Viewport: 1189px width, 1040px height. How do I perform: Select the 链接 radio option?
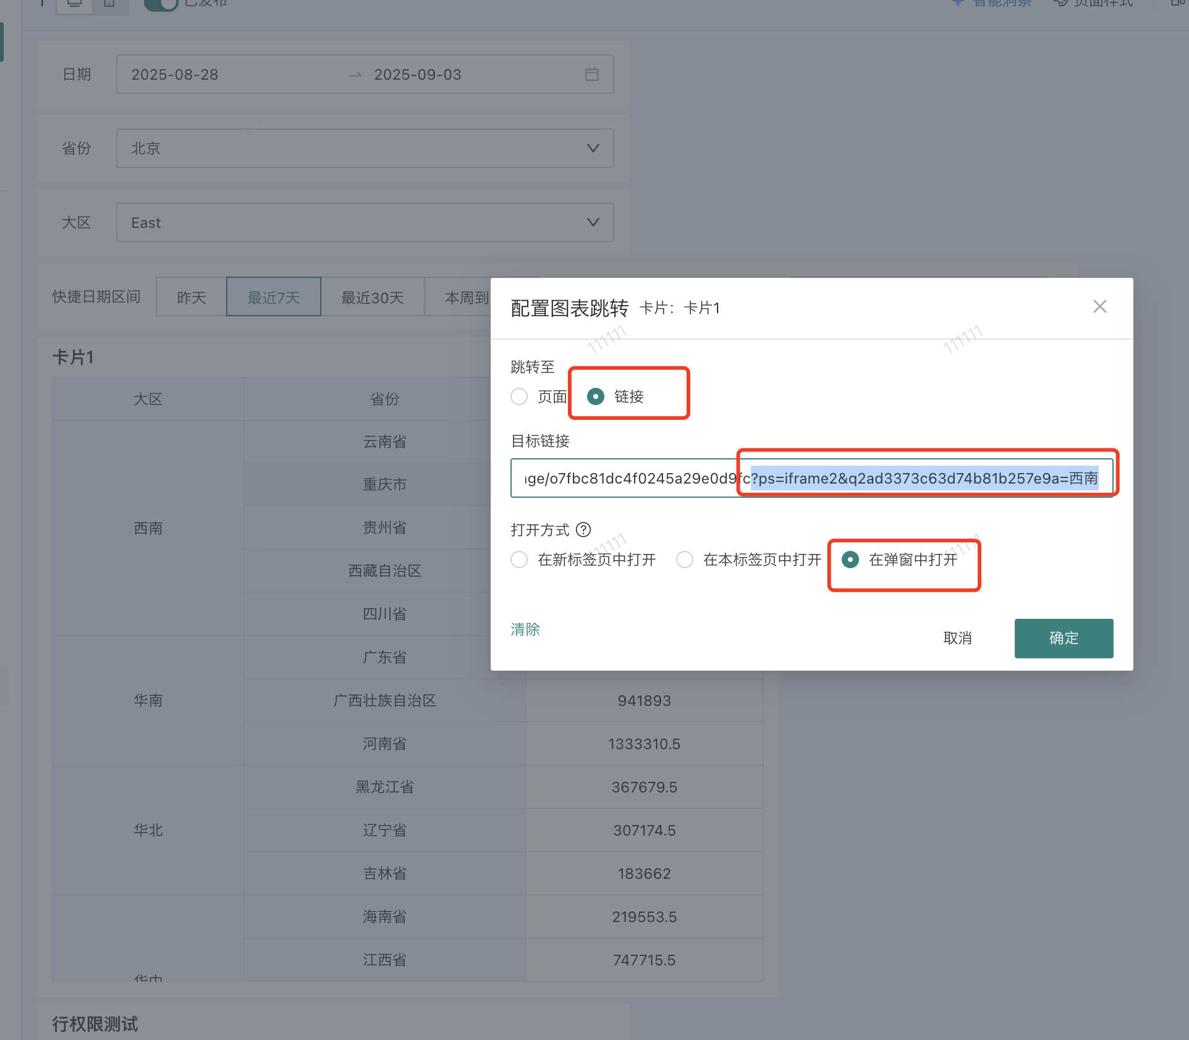point(596,396)
